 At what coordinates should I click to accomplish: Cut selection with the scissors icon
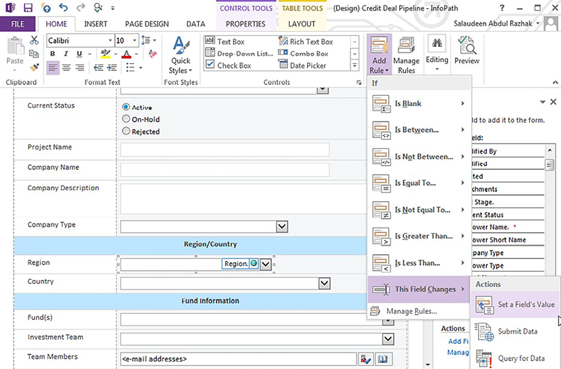click(x=34, y=40)
